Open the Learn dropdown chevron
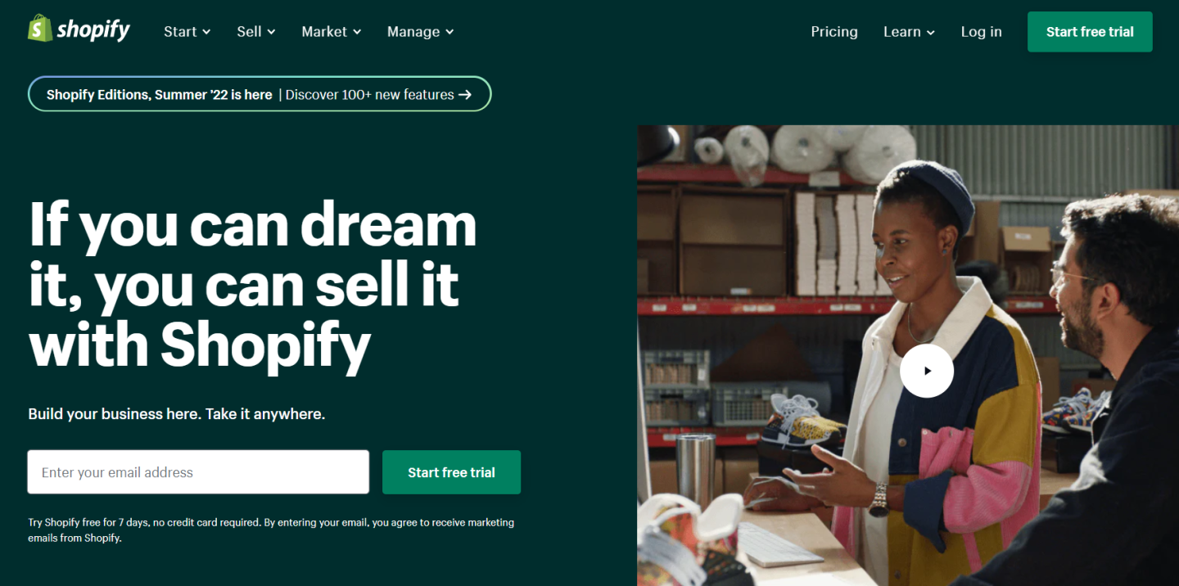The height and width of the screenshot is (586, 1179). [x=930, y=32]
